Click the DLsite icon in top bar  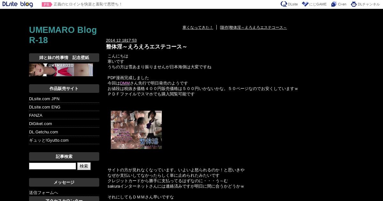click(284, 4)
